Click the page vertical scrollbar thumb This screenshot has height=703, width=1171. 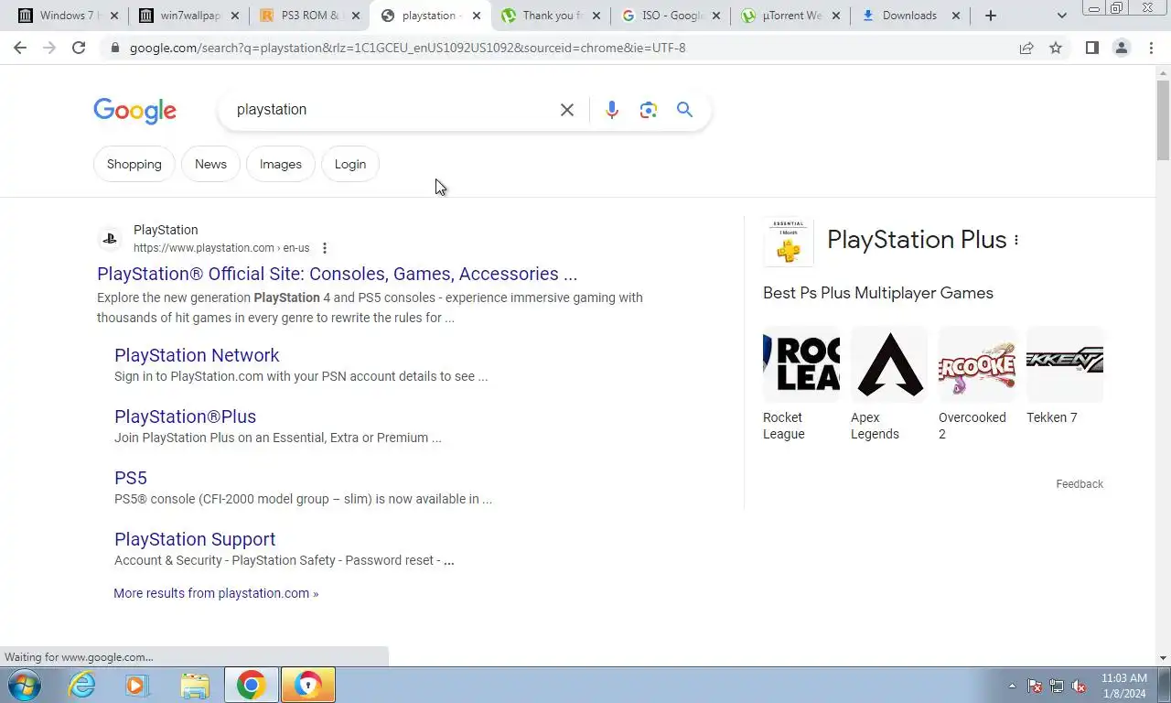(1163, 119)
